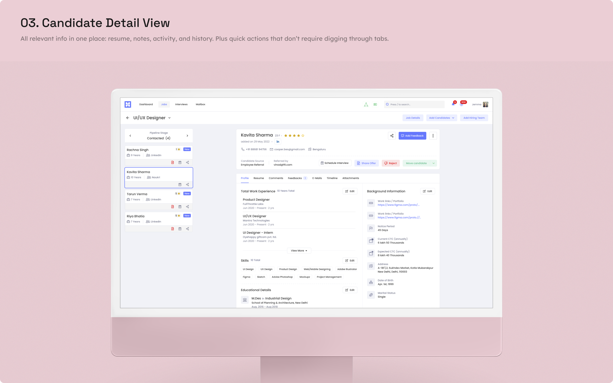Switch to the Timeline tab
This screenshot has width=613, height=383.
coord(332,178)
